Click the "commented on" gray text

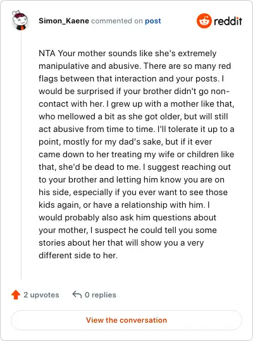[117, 21]
